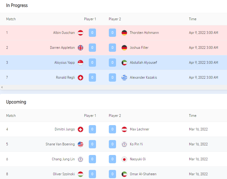Click Player 1 header in Upcoming table
Screen dimensions: 227x179
(90, 116)
